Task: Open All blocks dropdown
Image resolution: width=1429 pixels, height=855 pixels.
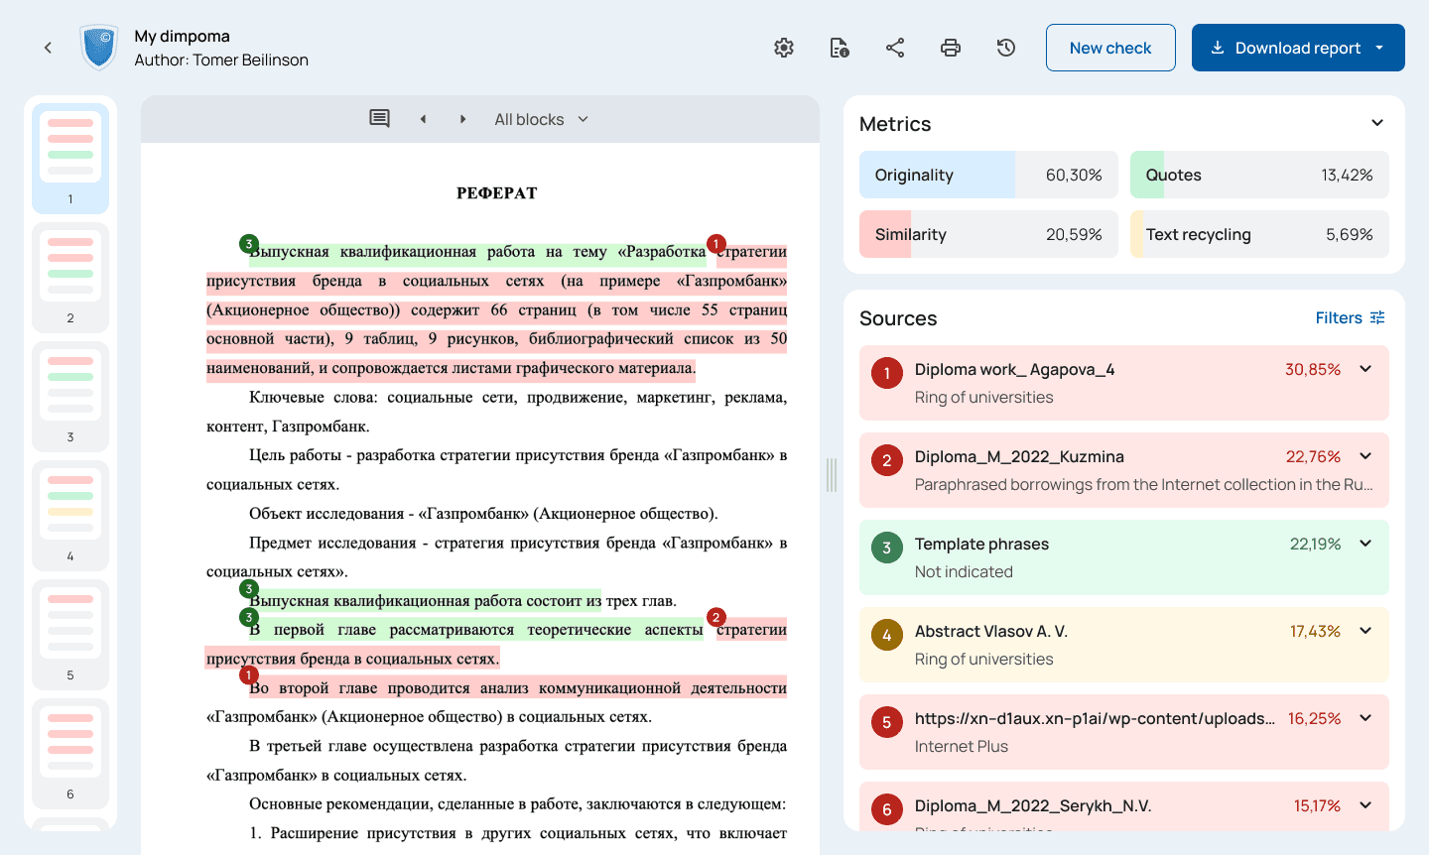Action: (x=542, y=119)
